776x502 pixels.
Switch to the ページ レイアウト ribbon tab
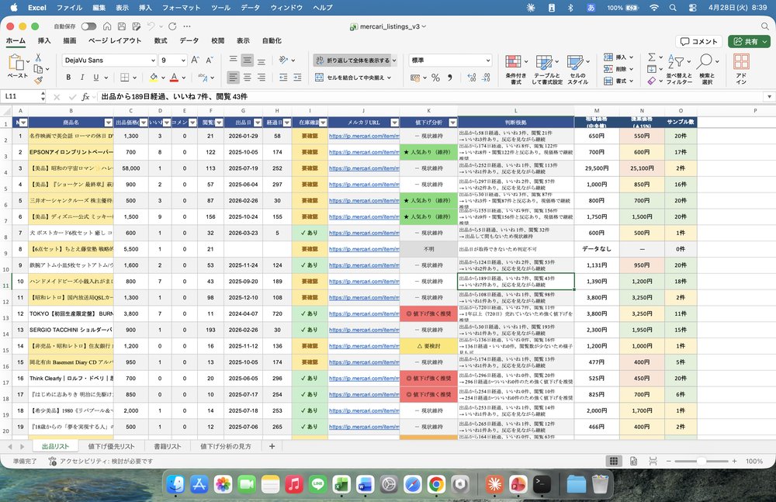pyautogui.click(x=115, y=40)
